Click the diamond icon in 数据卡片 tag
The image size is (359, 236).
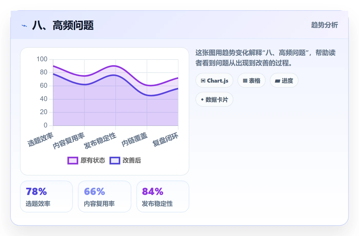click(202, 100)
